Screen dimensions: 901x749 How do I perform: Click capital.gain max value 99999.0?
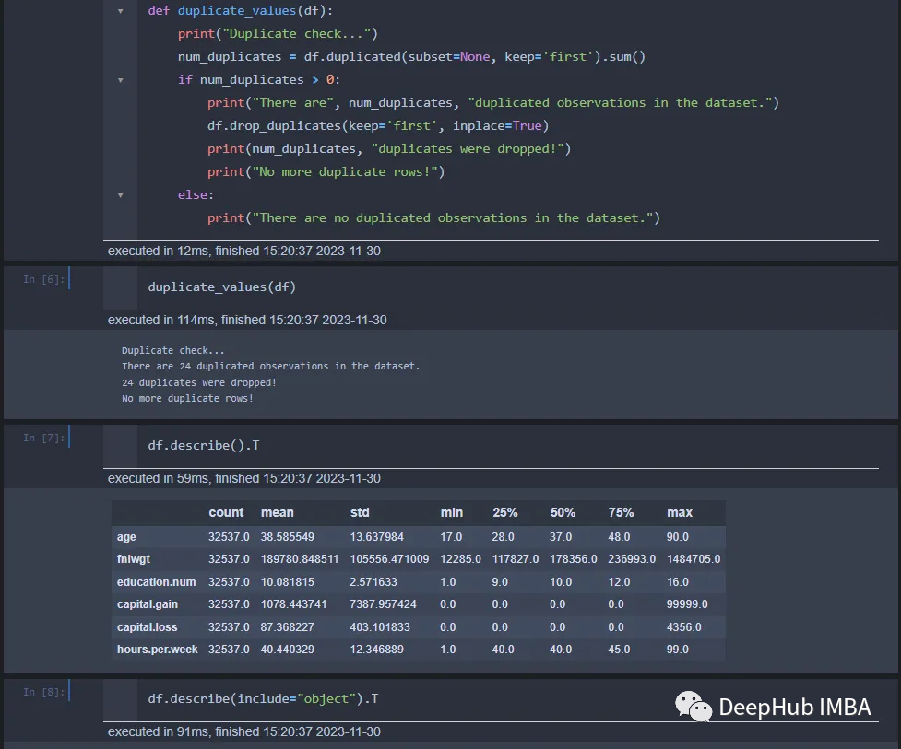click(x=687, y=604)
